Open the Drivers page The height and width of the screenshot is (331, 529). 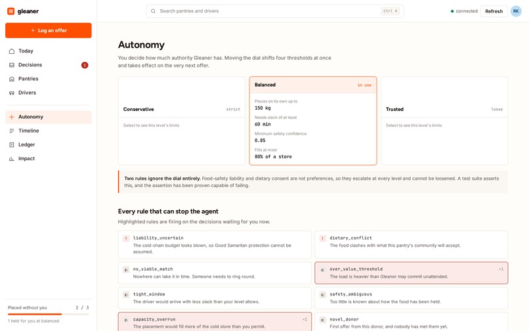pyautogui.click(x=49, y=93)
